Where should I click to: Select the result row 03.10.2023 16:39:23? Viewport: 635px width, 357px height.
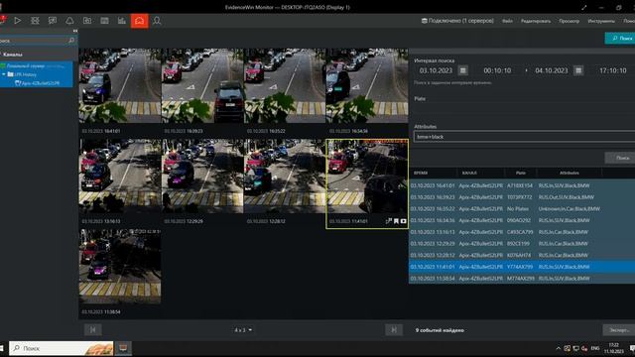click(x=522, y=197)
